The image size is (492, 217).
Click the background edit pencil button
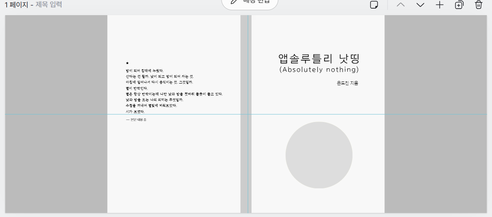[x=250, y=3]
